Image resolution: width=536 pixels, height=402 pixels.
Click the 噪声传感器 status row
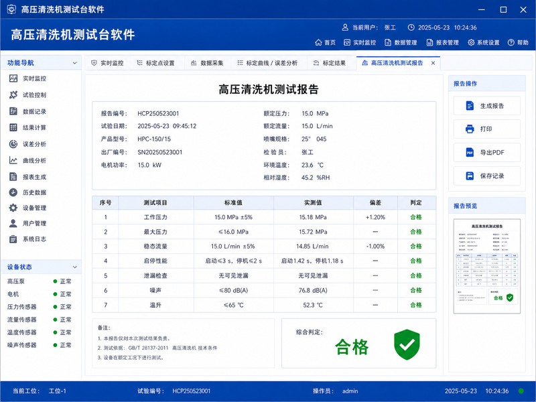(x=40, y=345)
